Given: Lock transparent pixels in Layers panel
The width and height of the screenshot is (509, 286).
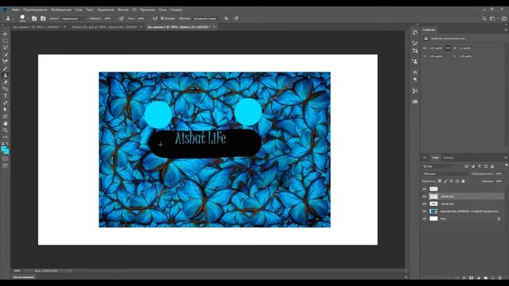Looking at the screenshot, I should point(440,181).
